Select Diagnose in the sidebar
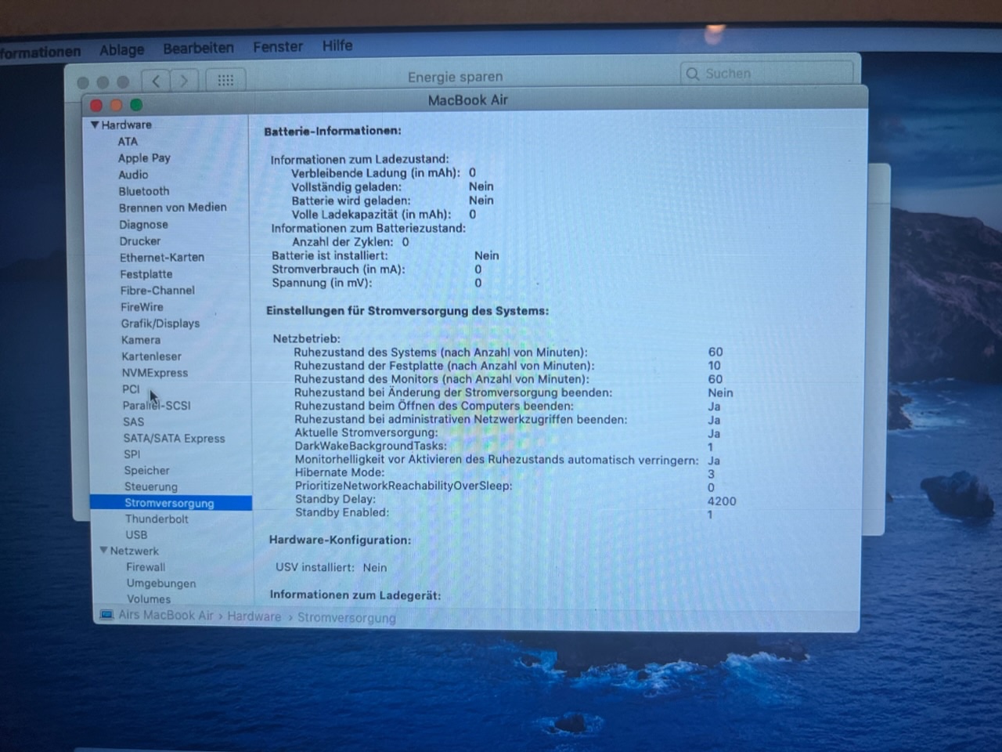This screenshot has width=1002, height=752. (143, 225)
